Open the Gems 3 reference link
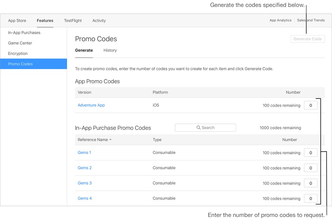 click(85, 183)
